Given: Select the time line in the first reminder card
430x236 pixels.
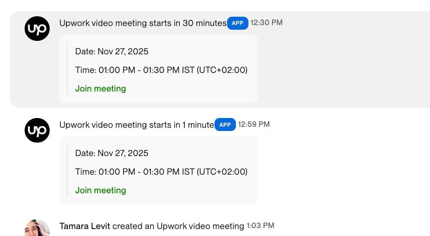Looking at the screenshot, I should 161,70.
